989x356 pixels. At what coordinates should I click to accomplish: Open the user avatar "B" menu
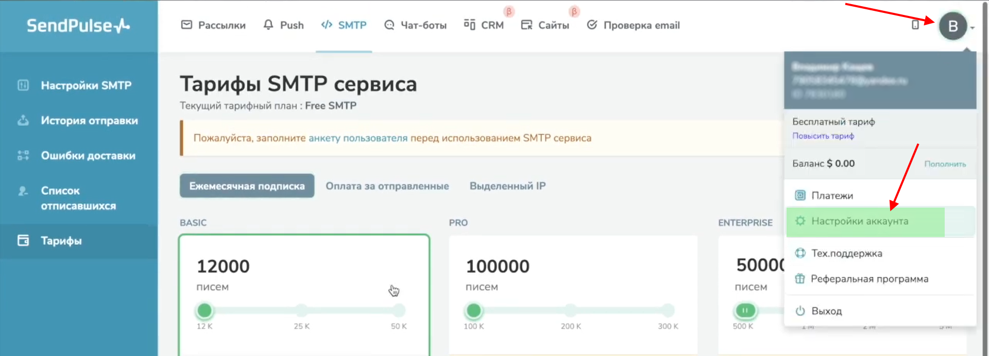(952, 26)
